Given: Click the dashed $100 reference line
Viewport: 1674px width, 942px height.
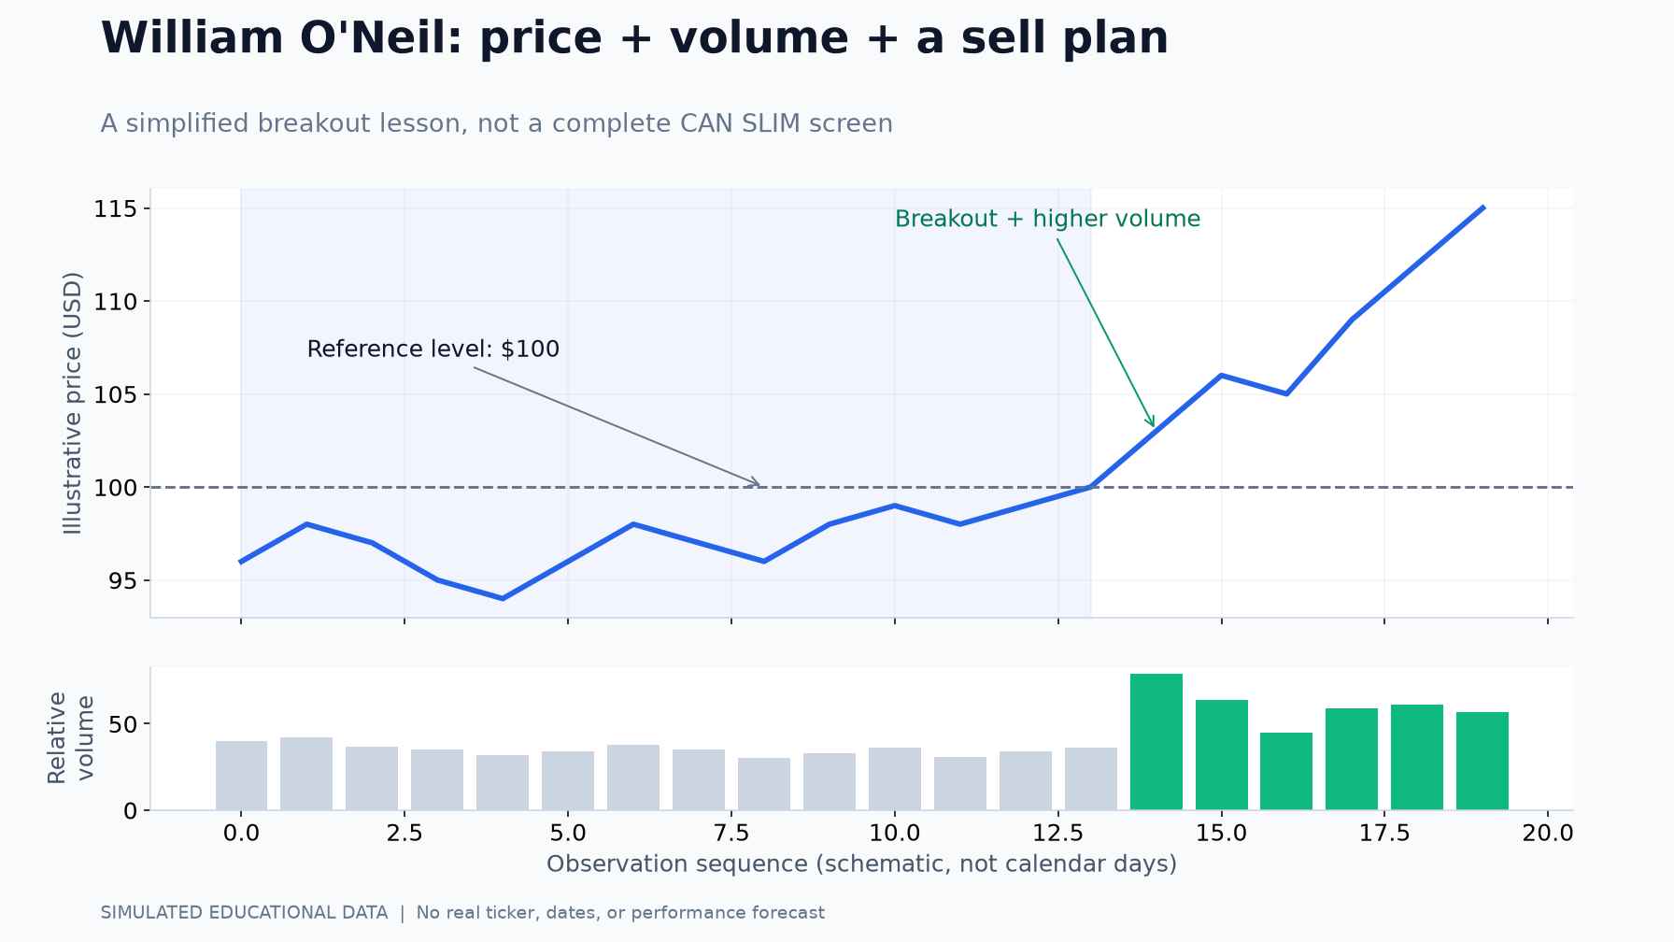Looking at the screenshot, I should (x=861, y=487).
